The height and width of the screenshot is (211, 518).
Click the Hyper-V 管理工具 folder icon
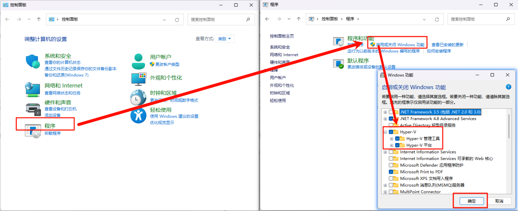tap(402, 139)
